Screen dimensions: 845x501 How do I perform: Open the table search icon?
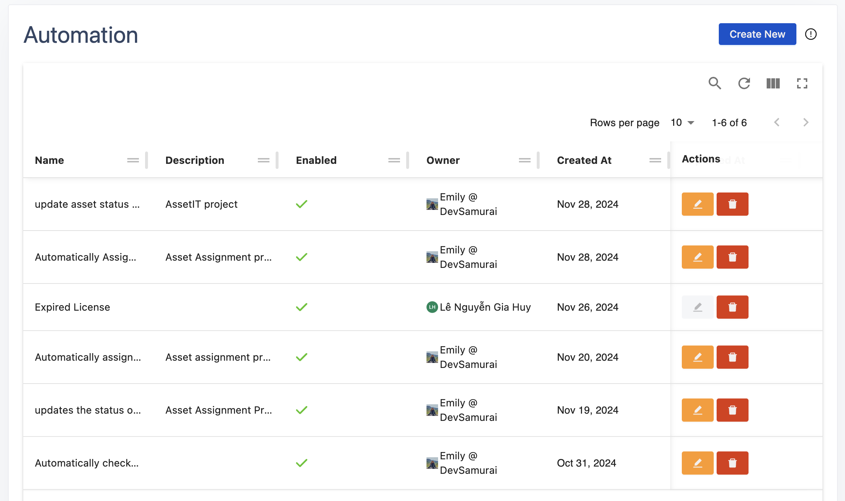[x=714, y=83]
